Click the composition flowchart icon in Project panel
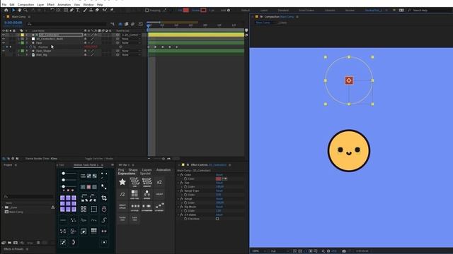The width and height of the screenshot is (453, 254). point(53,207)
